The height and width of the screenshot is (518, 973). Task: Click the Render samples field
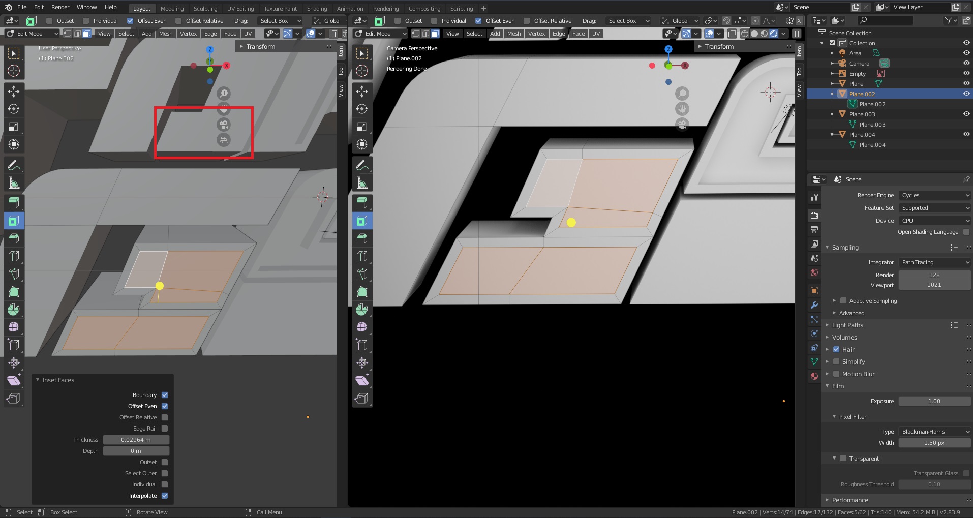pyautogui.click(x=935, y=275)
